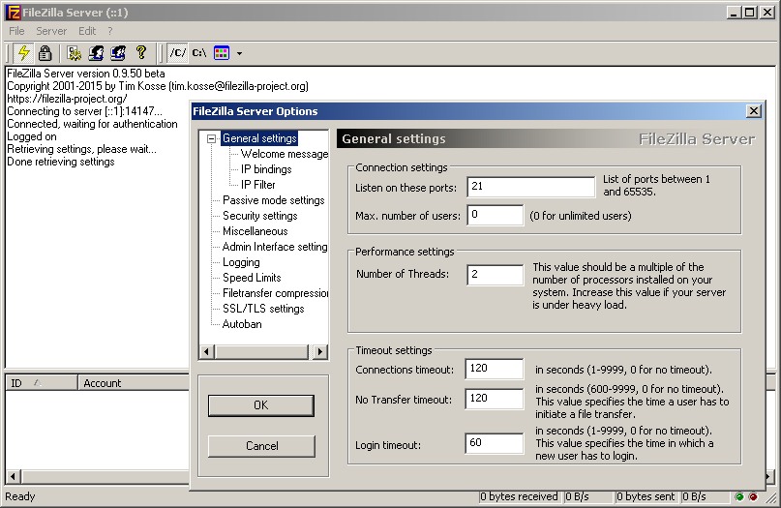Click the Number of Threads field
This screenshot has height=508, width=781.
[496, 275]
